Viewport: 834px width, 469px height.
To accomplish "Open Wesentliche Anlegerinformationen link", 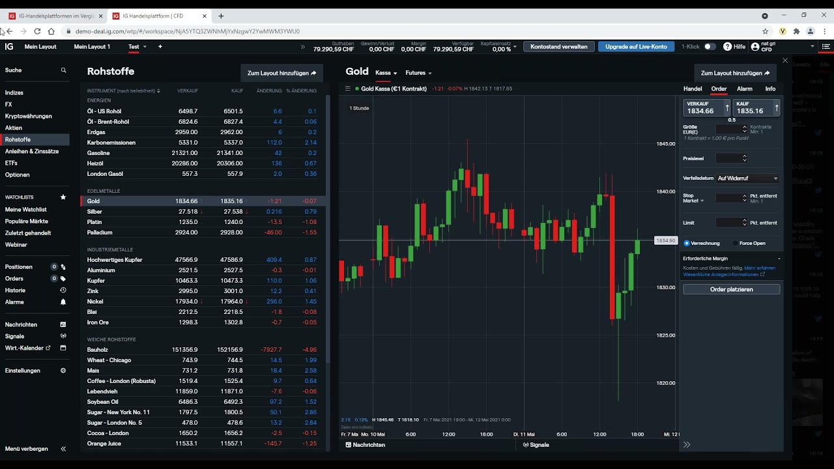I will click(723, 274).
